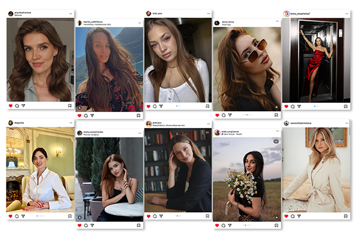This screenshot has width=358, height=238.
Task: Click carousel dots under white cardigan selfie
Action: [x=178, y=106]
